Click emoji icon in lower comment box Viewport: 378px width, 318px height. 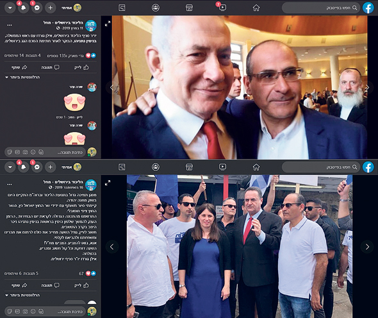tap(33, 312)
